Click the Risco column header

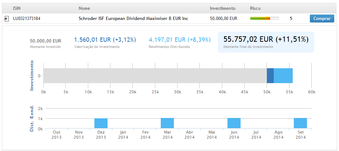(x=255, y=8)
